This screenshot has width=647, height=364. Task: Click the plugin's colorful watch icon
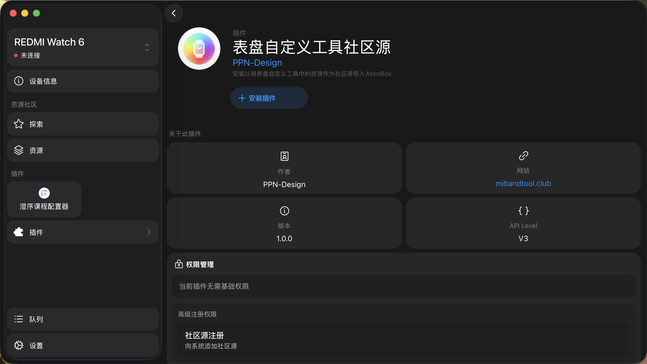pos(199,49)
